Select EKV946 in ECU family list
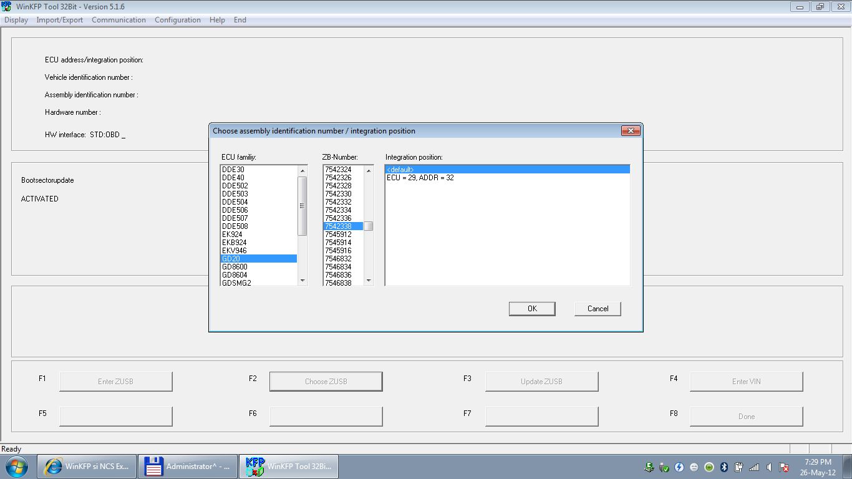Viewport: 852px width, 479px height. tap(259, 251)
